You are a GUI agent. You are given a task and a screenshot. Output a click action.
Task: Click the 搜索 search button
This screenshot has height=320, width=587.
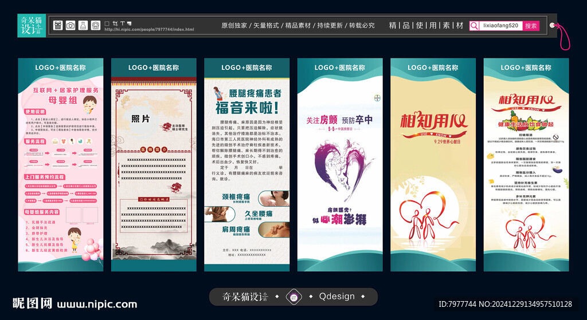(531, 26)
